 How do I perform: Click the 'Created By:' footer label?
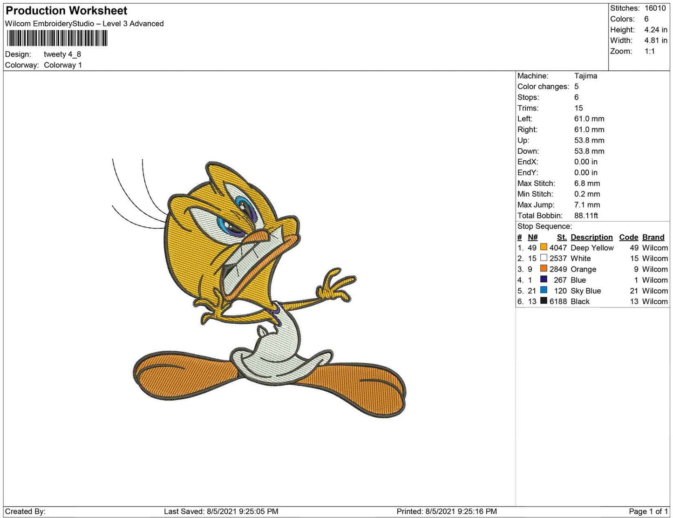pos(25,511)
